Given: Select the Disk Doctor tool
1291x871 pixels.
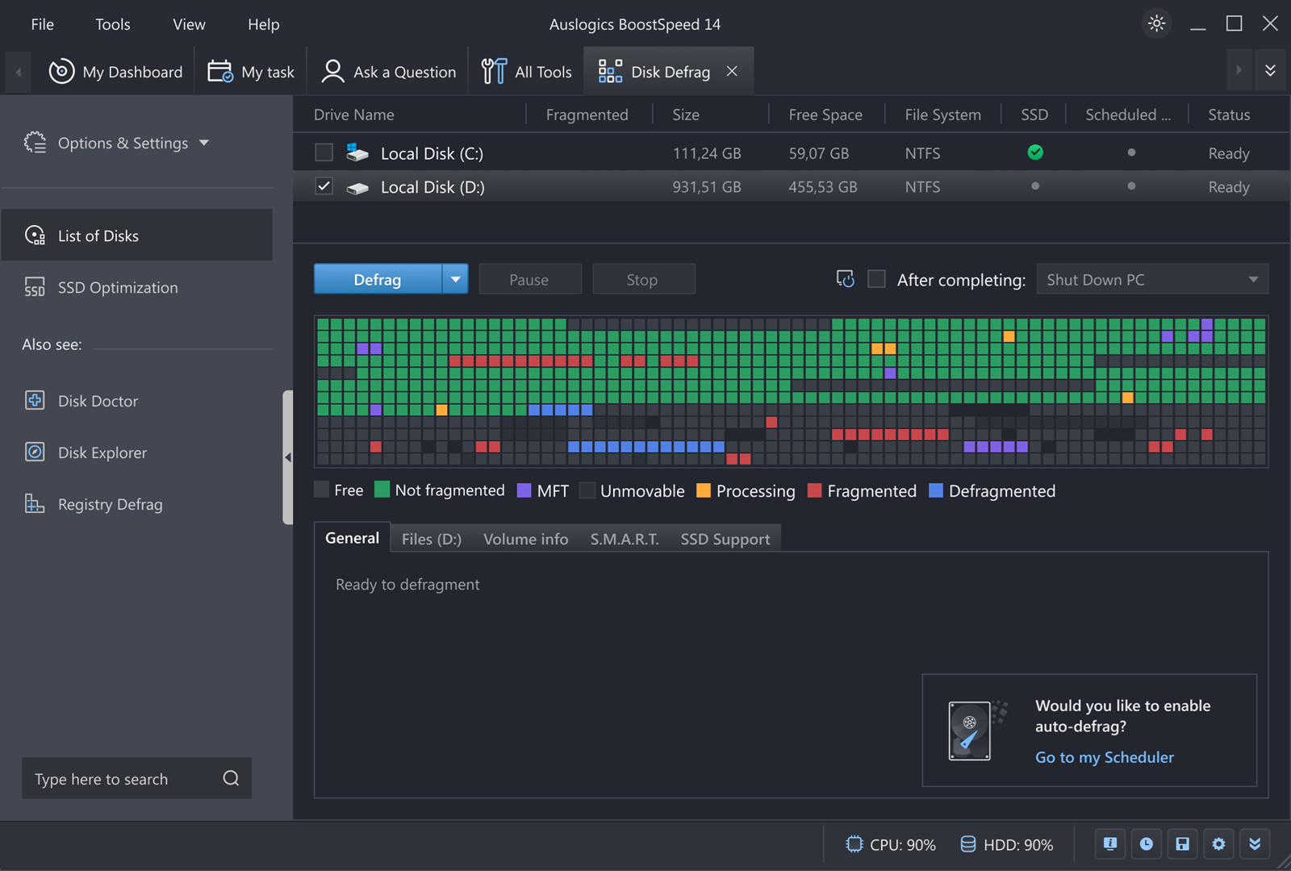Looking at the screenshot, I should click(x=97, y=401).
